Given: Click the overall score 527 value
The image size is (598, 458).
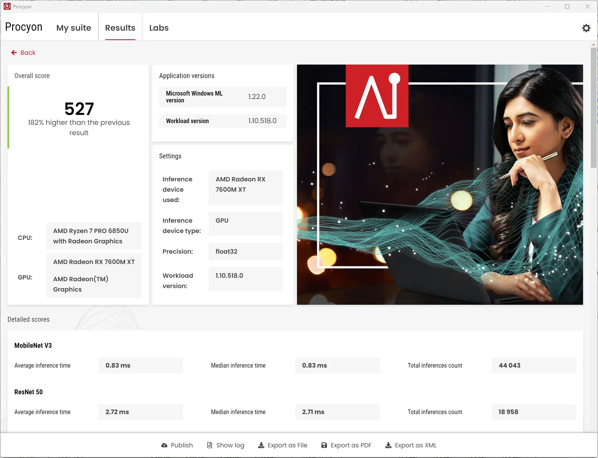Looking at the screenshot, I should click(79, 109).
